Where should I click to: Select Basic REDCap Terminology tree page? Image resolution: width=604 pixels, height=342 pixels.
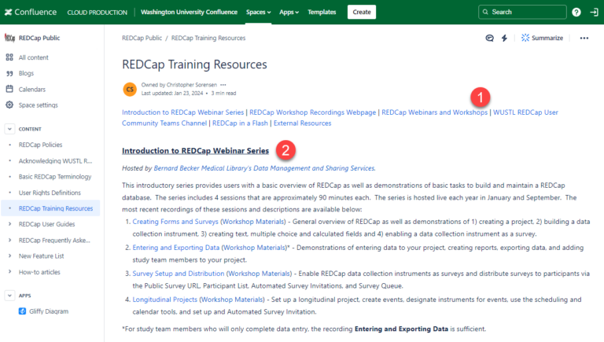55,176
